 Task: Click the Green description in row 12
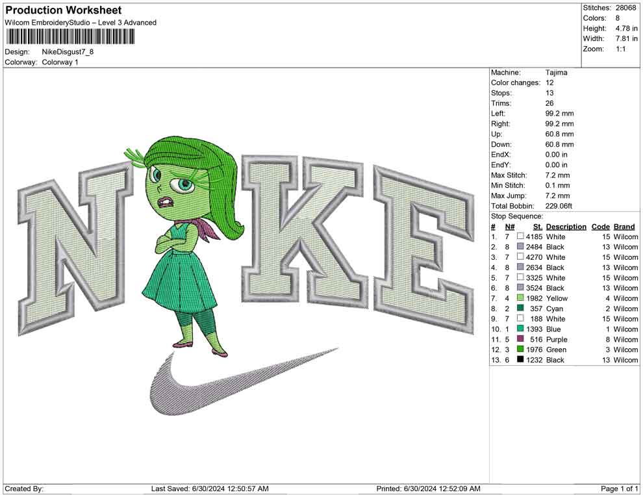click(x=556, y=349)
